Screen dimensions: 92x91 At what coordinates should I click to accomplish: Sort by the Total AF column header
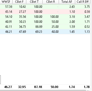(x=67, y=2)
